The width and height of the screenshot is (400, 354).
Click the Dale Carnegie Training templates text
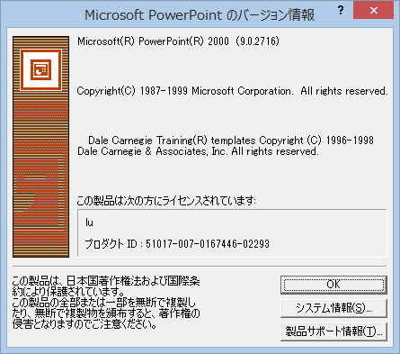click(x=226, y=146)
